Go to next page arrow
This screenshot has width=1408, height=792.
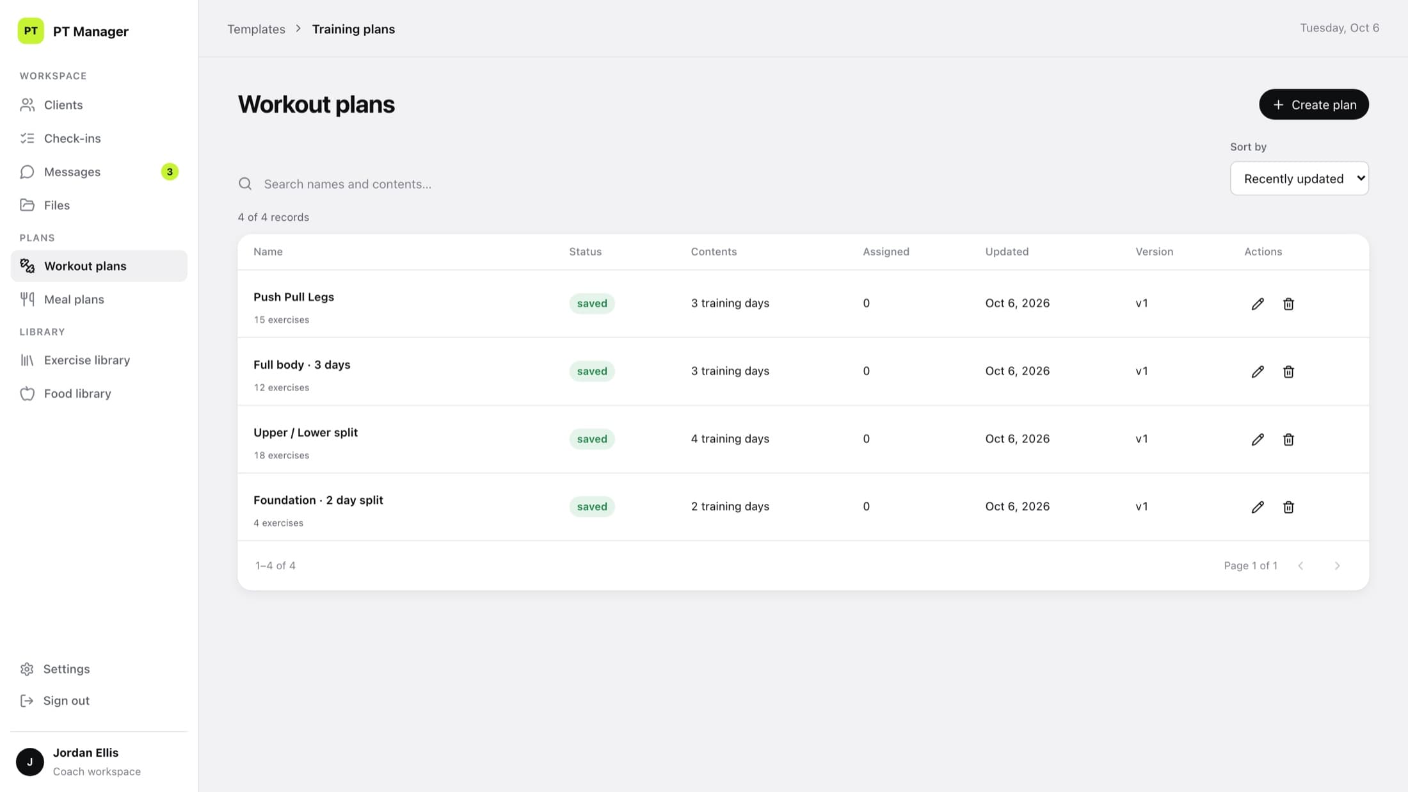pos(1337,565)
